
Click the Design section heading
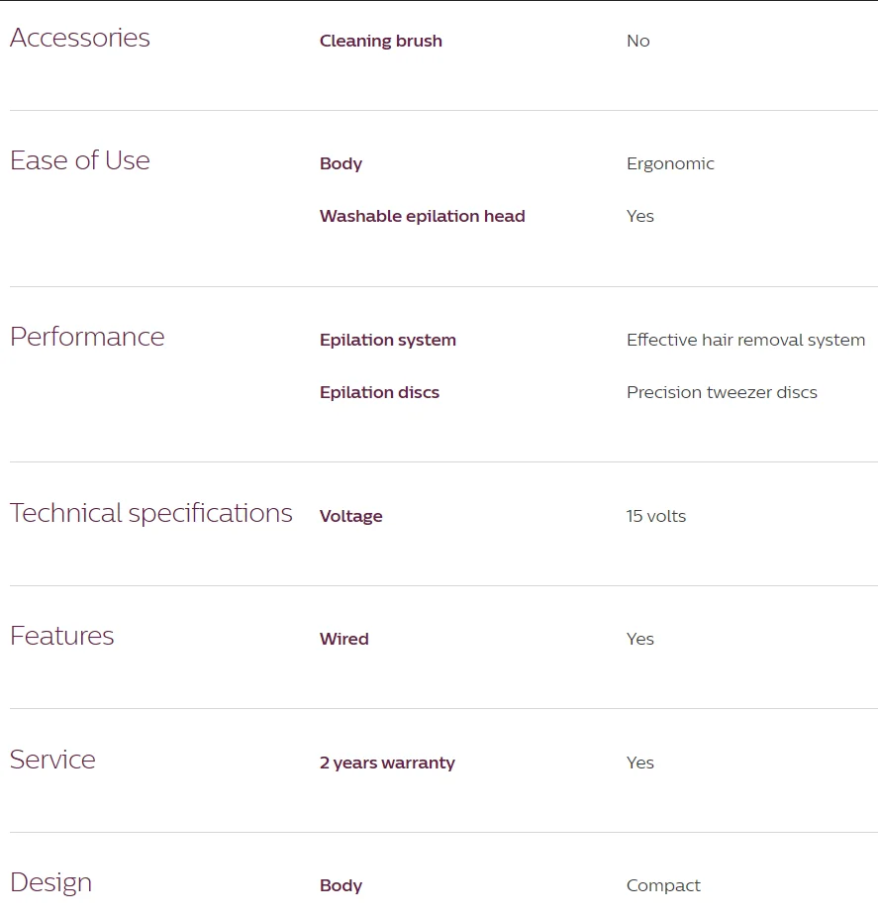click(50, 883)
